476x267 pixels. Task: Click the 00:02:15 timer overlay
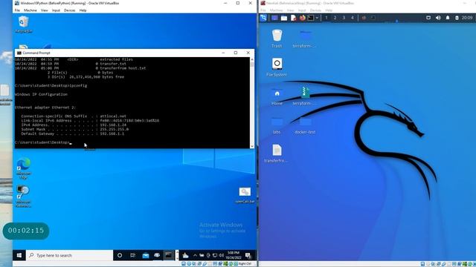pyautogui.click(x=26, y=231)
